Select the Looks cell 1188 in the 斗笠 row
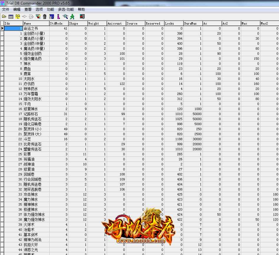The image size is (279, 255). (174, 139)
